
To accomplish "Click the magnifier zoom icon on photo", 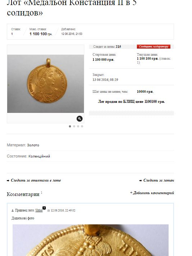I will tap(80, 119).
